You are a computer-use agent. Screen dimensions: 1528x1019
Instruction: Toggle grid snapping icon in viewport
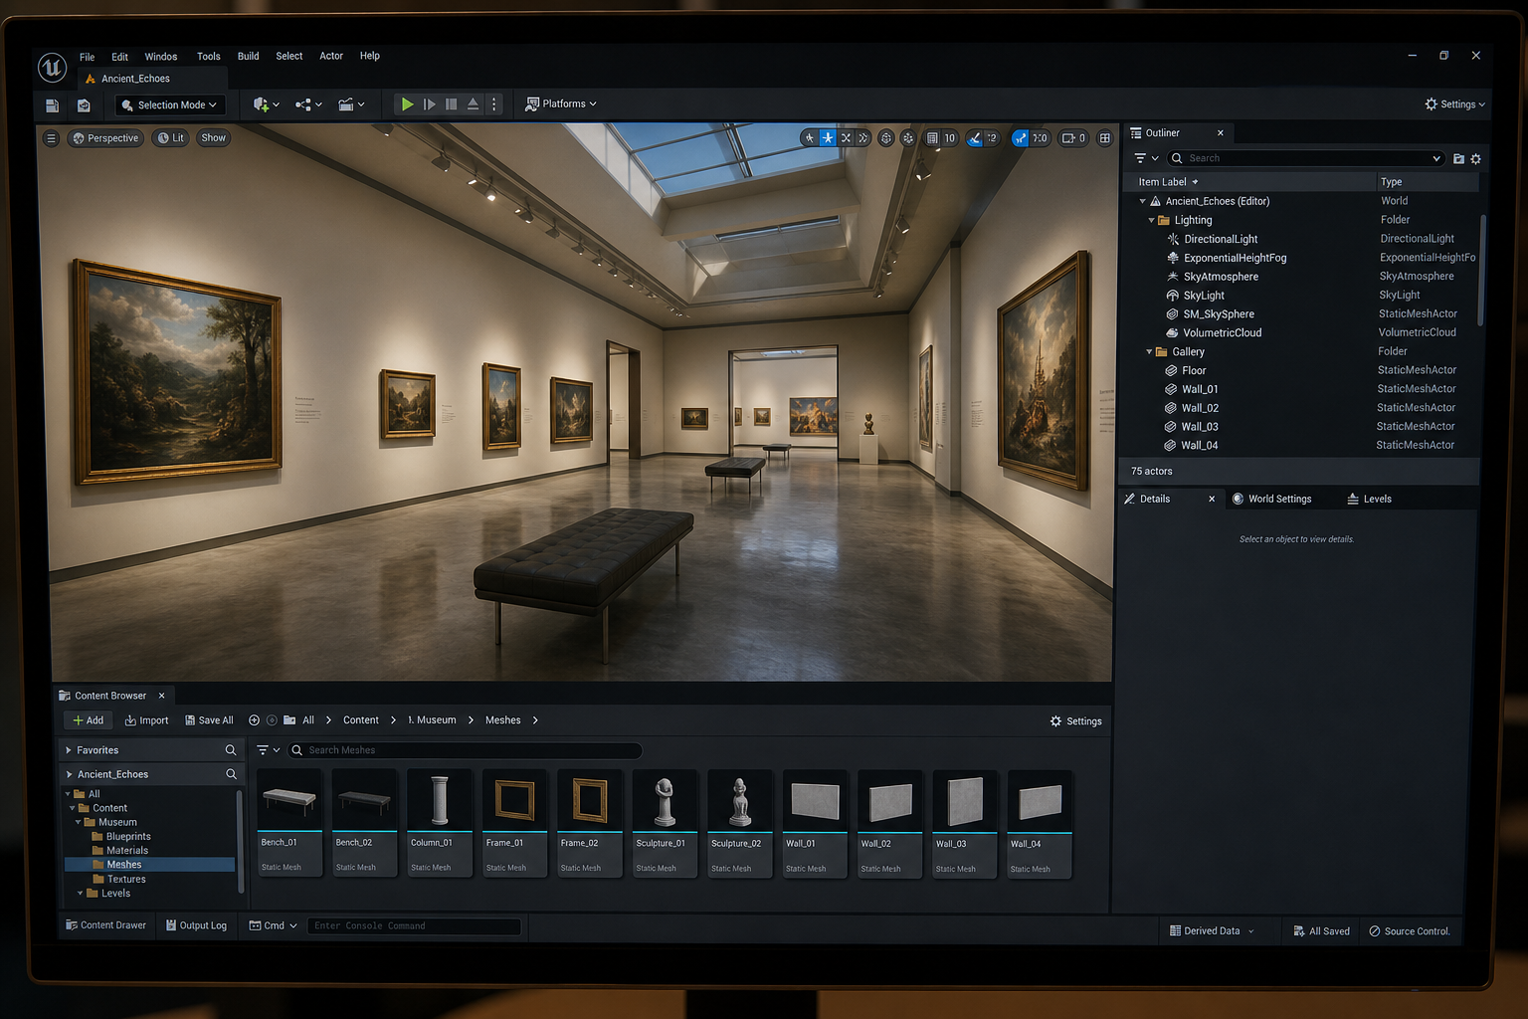tap(932, 138)
